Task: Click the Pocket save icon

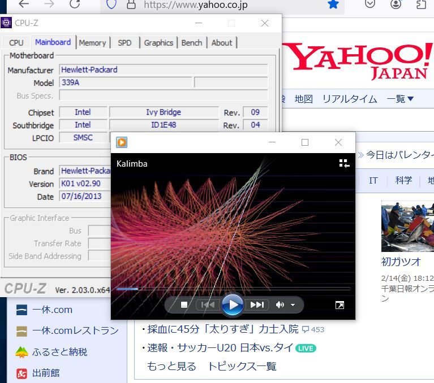Action: (x=370, y=4)
